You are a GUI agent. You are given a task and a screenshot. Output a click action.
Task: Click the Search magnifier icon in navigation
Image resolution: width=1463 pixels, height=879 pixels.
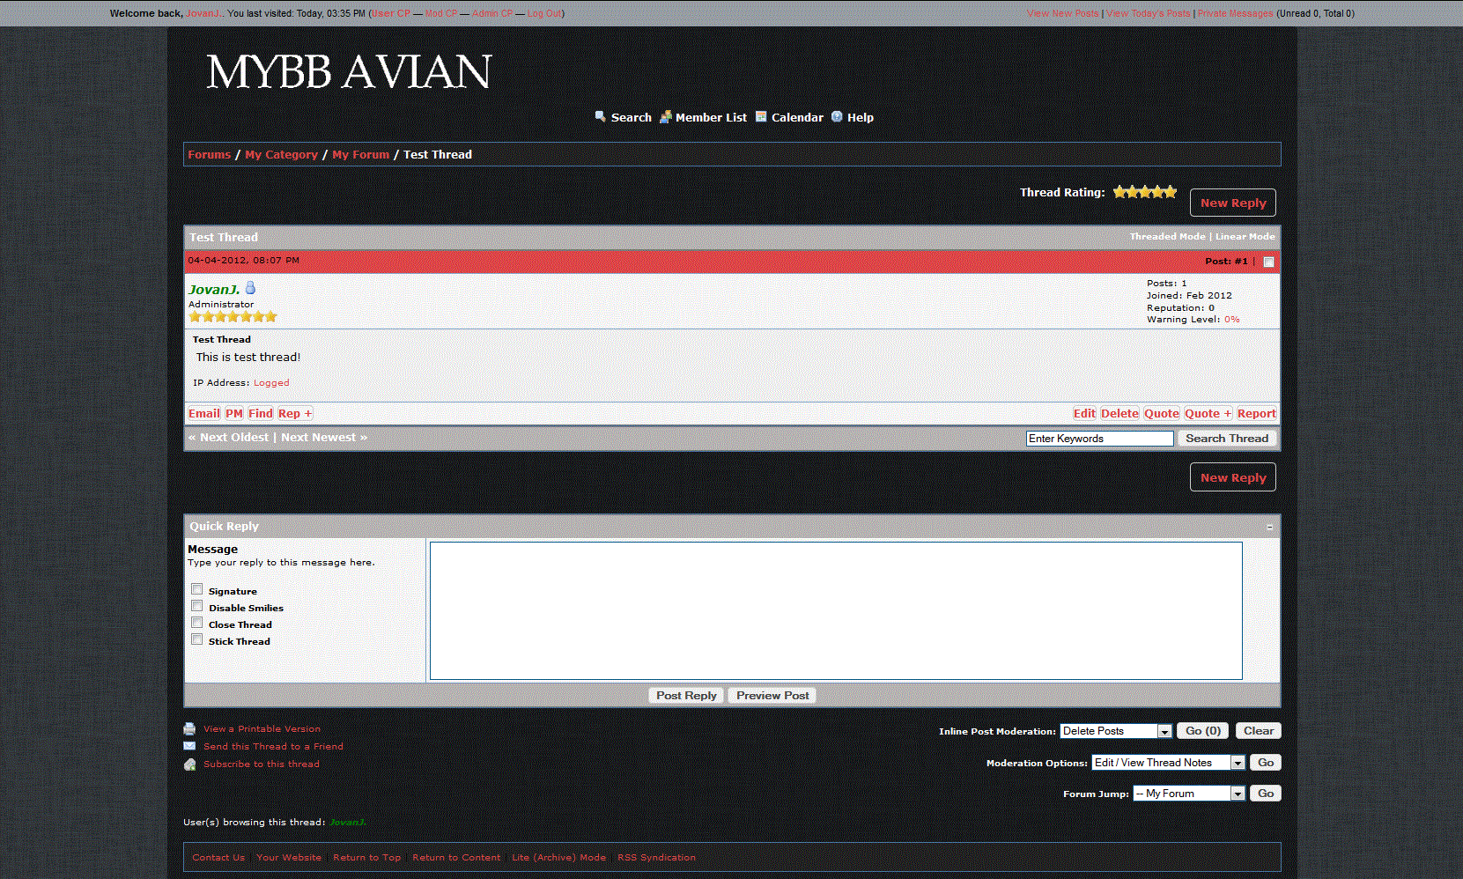[600, 116]
